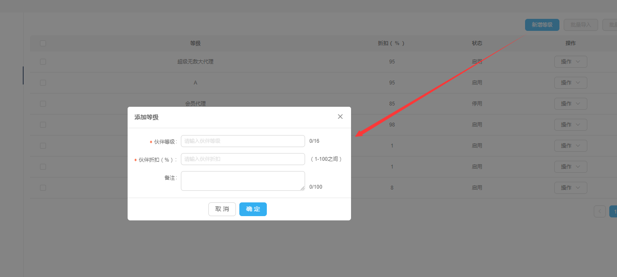
Task: Expand the 操作 dropdown for level A
Action: pos(570,83)
